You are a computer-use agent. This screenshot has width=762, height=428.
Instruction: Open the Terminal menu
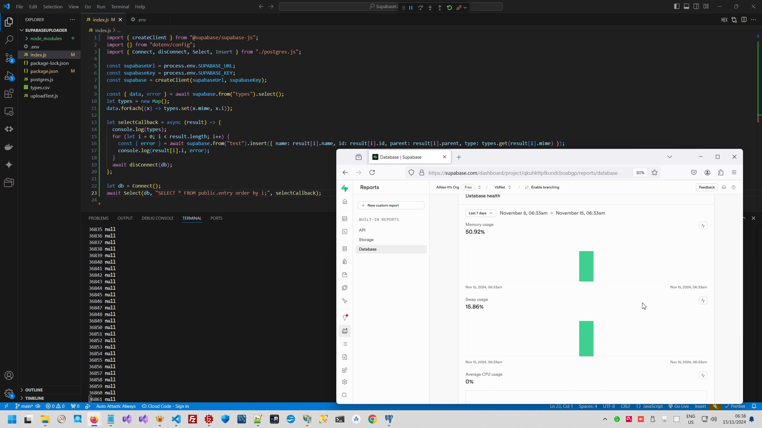[120, 7]
